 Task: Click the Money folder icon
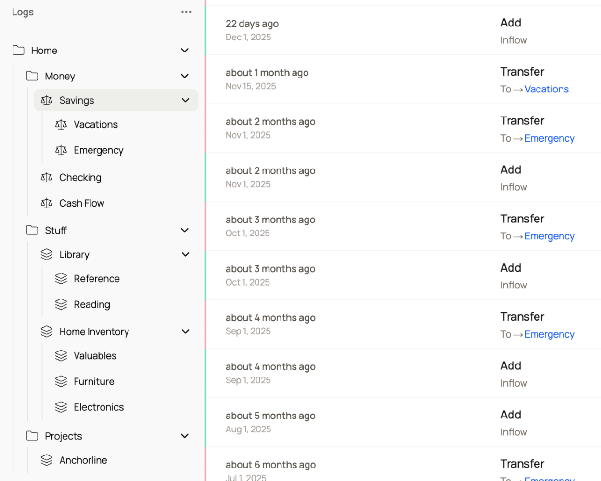tap(32, 76)
